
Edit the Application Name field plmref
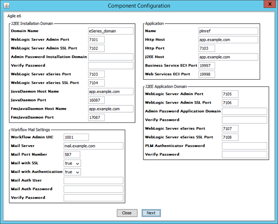coord(228,31)
